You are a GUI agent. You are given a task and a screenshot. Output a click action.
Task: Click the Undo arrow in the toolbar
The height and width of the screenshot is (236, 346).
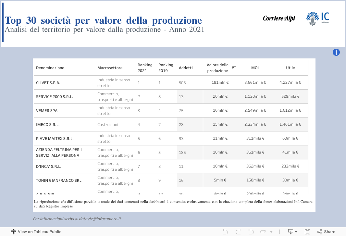[225, 231]
